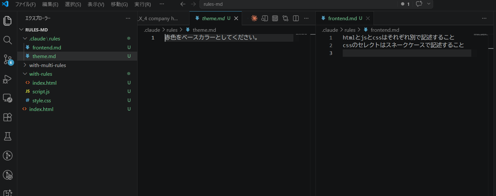Open 実行(R) menu

tap(143, 4)
